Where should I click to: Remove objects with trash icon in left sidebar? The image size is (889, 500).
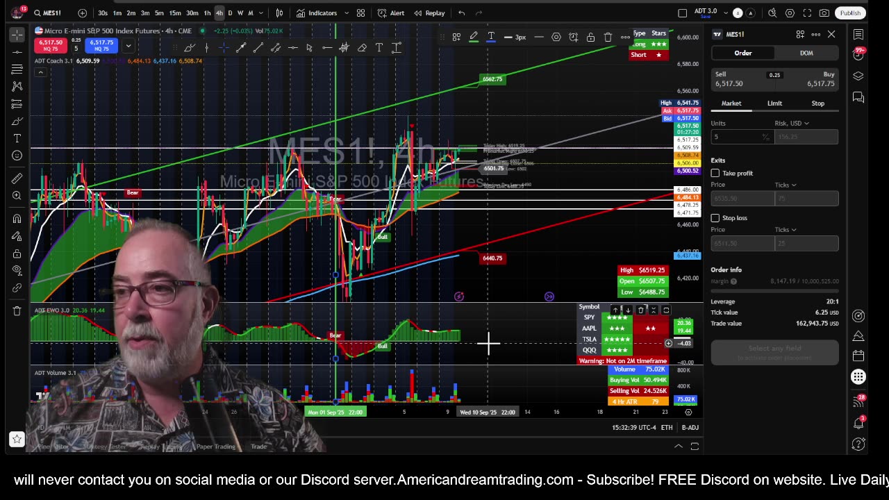coord(17,311)
